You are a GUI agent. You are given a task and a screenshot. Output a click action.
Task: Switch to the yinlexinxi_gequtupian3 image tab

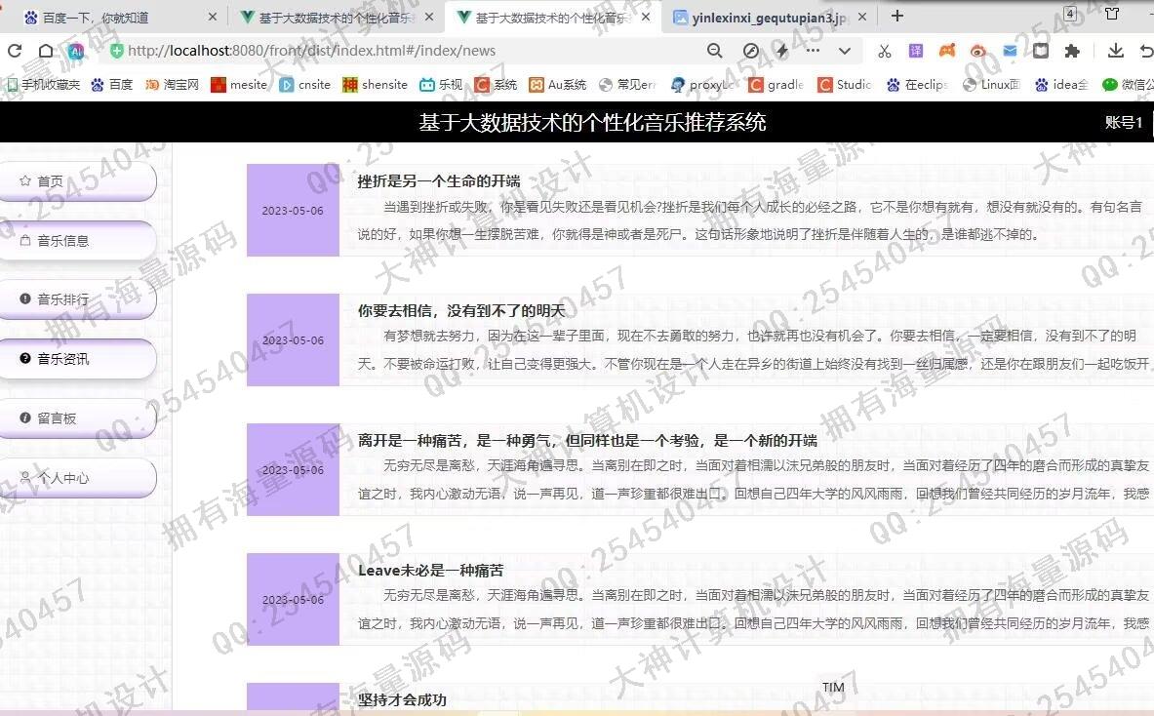[x=769, y=17]
